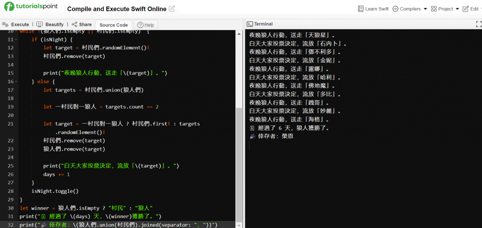Click line number 24 in the gutter
This screenshot has width=482, height=228.
(10, 157)
